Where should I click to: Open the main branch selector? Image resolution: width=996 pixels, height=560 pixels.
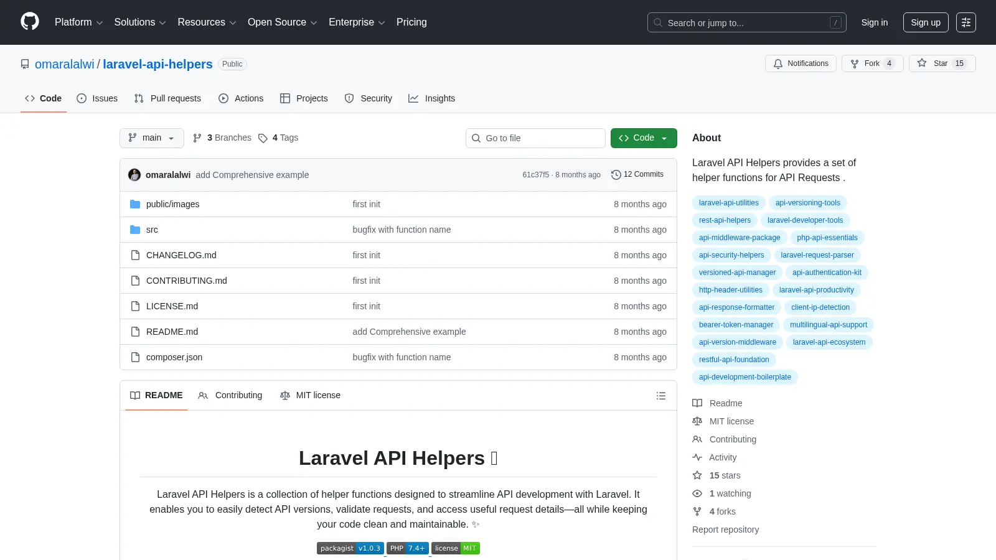152,138
